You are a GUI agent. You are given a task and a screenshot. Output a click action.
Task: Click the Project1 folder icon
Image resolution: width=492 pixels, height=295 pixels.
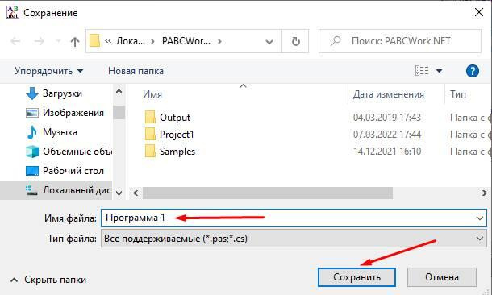150,134
